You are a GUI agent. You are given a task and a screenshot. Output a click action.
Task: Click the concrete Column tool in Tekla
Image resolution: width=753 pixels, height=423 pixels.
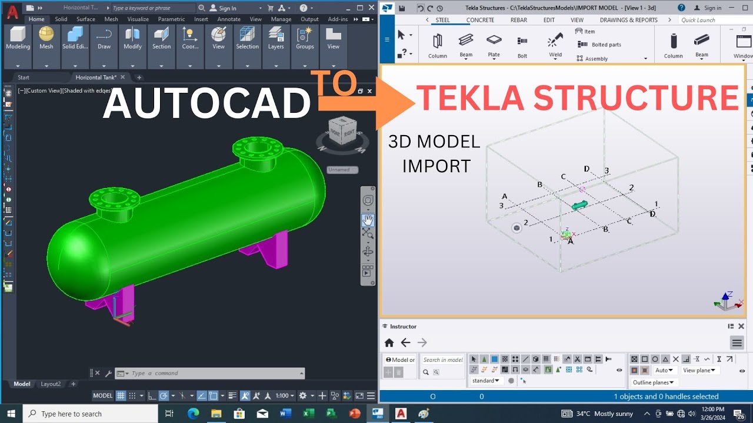point(674,45)
